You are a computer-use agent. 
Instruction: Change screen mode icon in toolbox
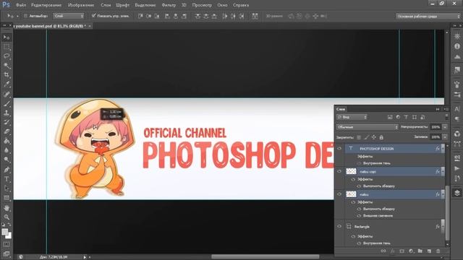click(x=7, y=253)
